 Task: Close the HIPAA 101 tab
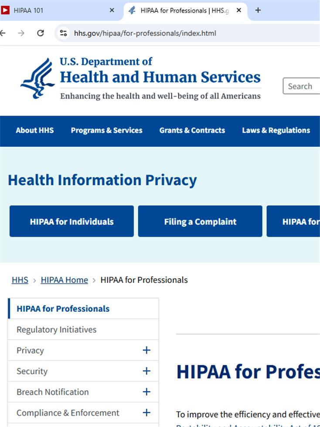coord(112,10)
